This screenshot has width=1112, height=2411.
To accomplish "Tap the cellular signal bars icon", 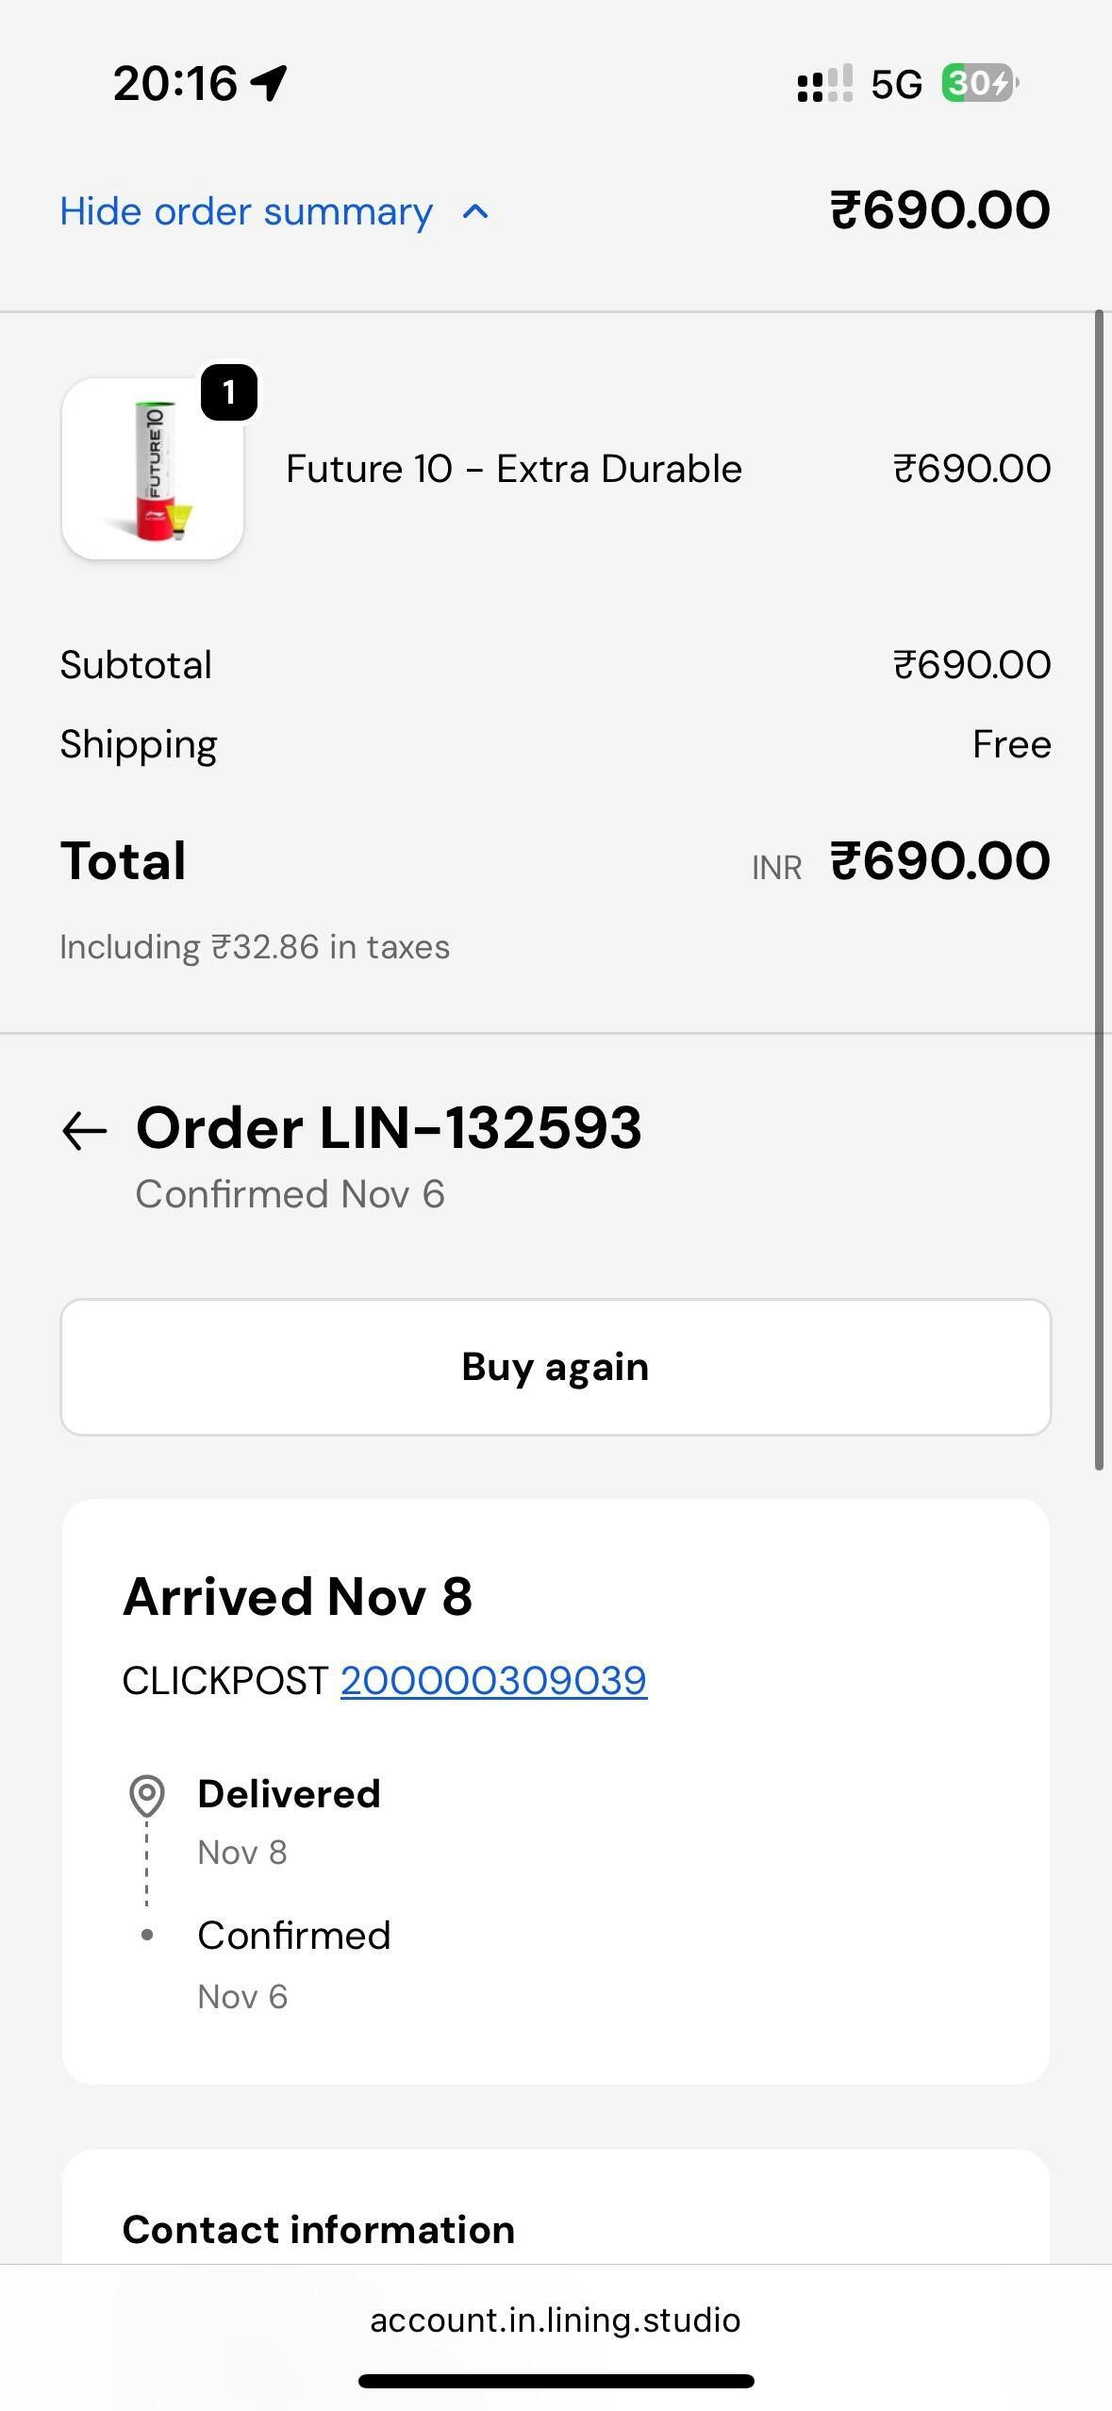I will click(825, 84).
